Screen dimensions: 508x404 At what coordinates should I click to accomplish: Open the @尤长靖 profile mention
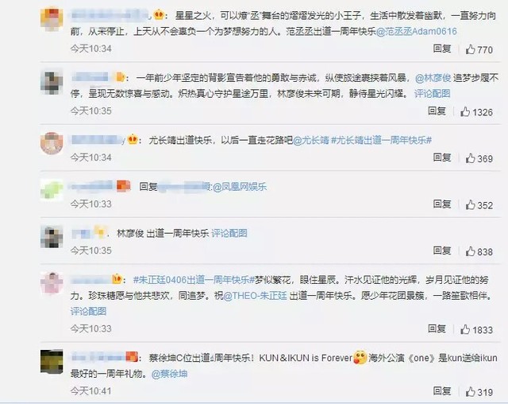[x=310, y=140]
